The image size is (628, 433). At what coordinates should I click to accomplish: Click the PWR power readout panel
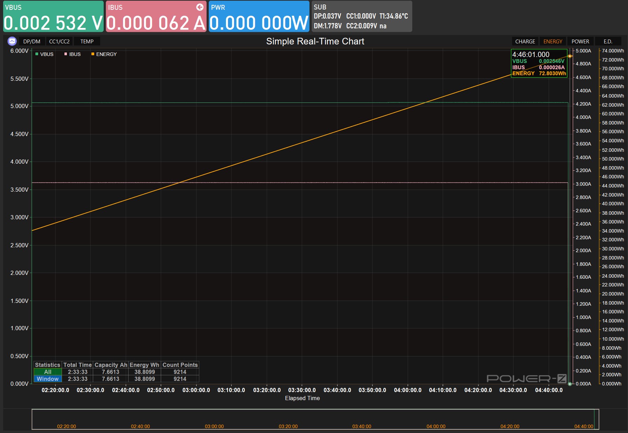259,16
